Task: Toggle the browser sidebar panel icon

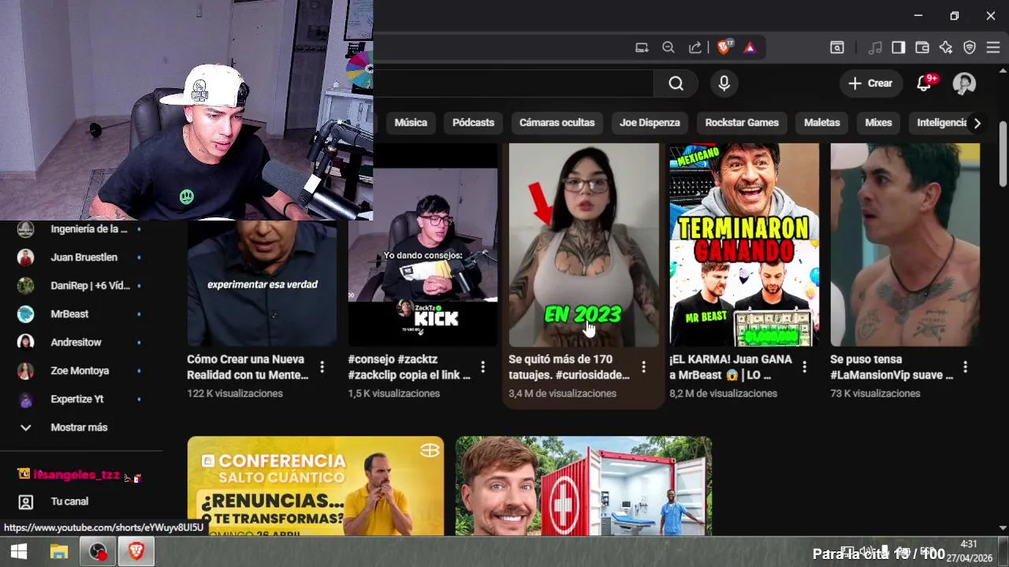Action: click(898, 47)
